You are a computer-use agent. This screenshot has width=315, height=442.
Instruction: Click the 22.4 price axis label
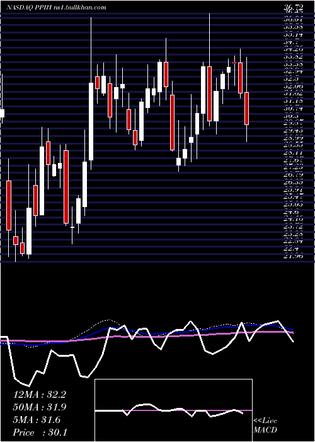291,249
